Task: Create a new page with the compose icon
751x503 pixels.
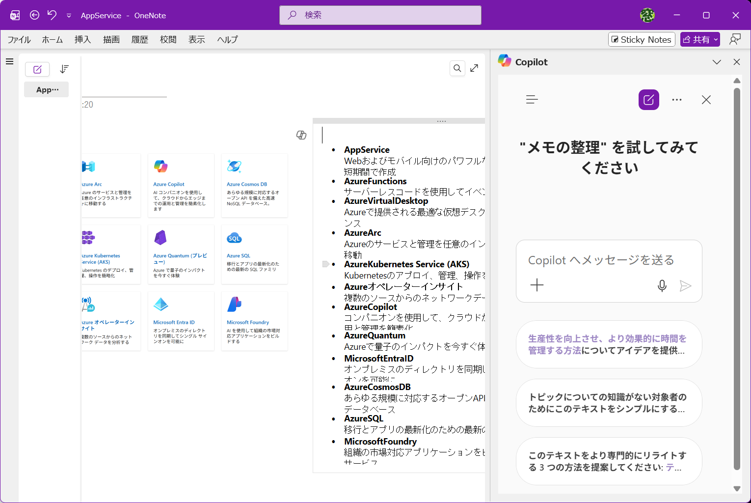Action: [x=37, y=69]
